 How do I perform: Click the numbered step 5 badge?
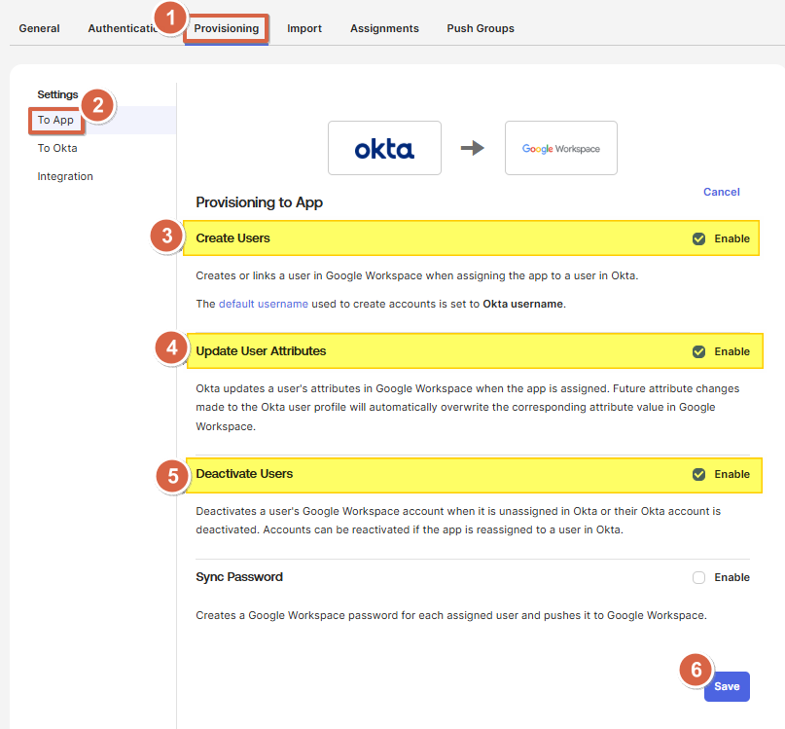tap(172, 476)
